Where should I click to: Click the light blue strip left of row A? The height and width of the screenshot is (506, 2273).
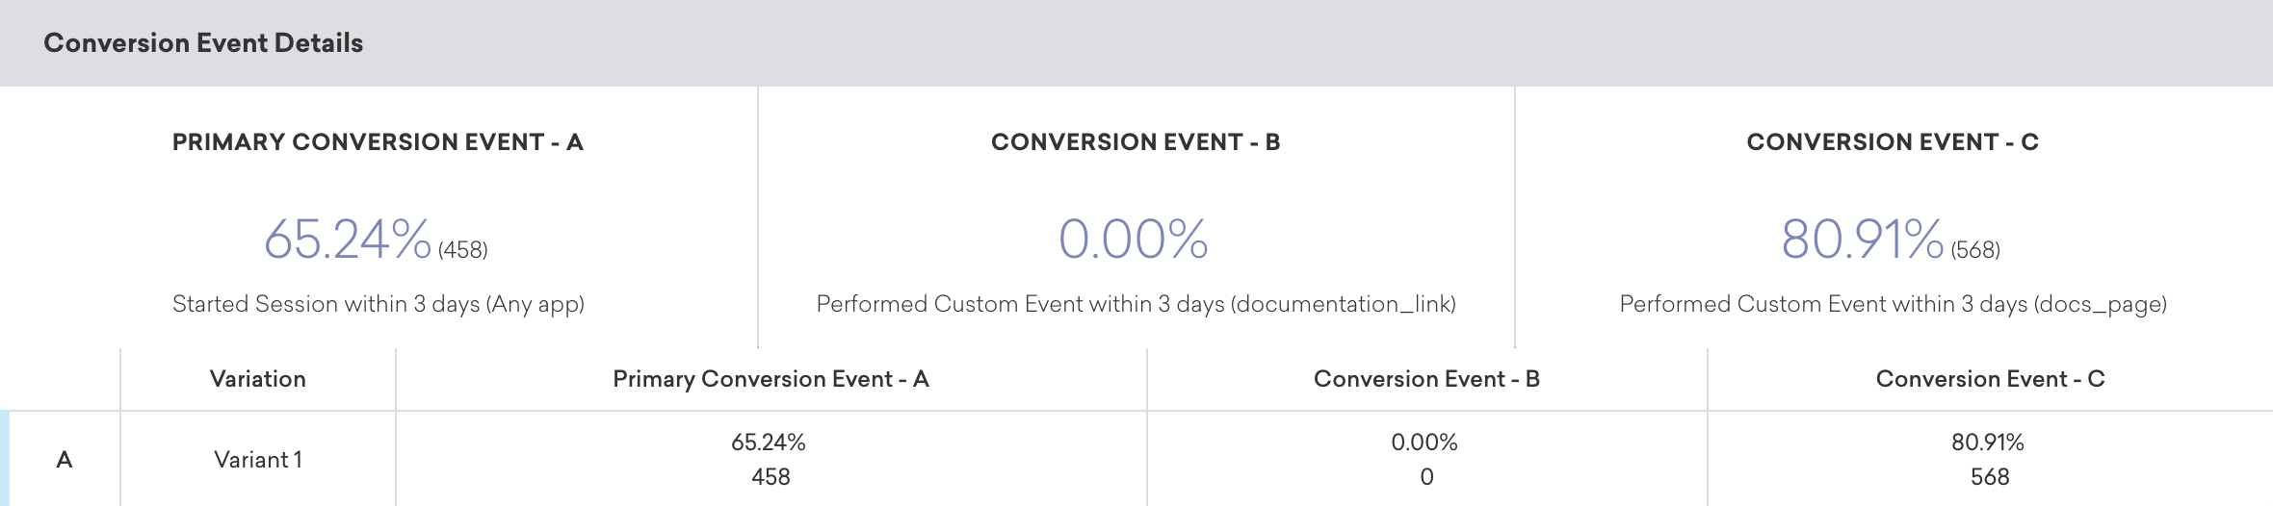(5, 460)
